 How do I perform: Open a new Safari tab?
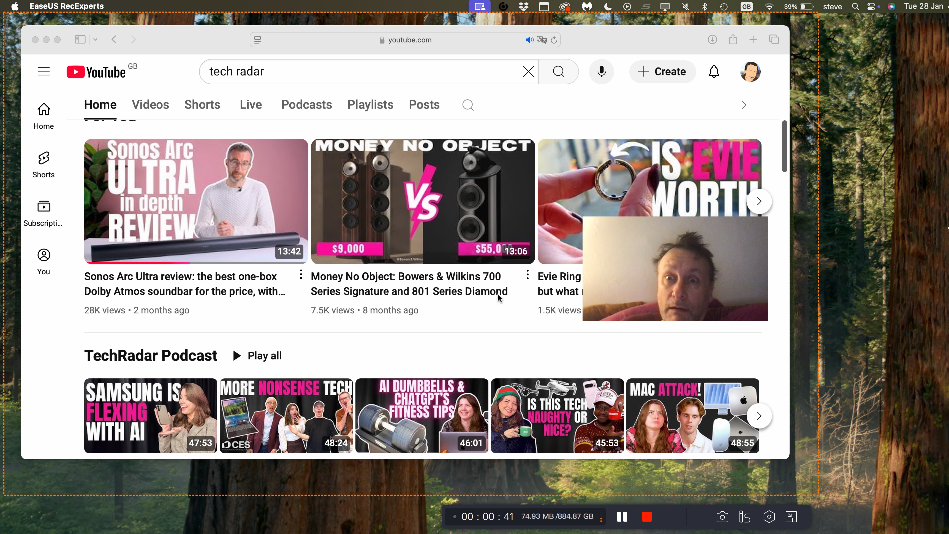(x=753, y=39)
